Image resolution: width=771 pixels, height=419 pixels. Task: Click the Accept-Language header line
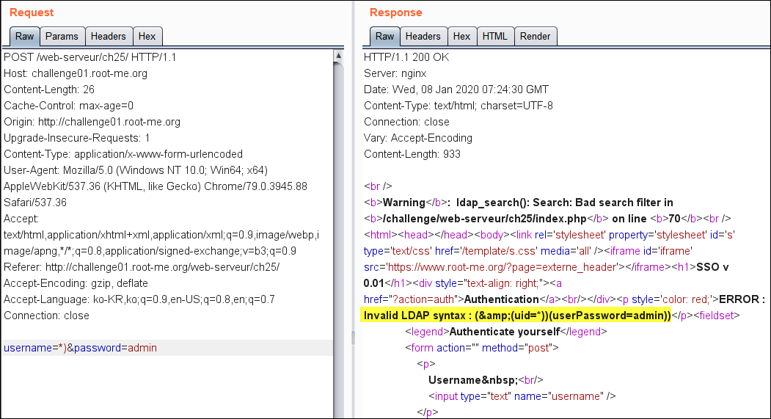pos(139,299)
